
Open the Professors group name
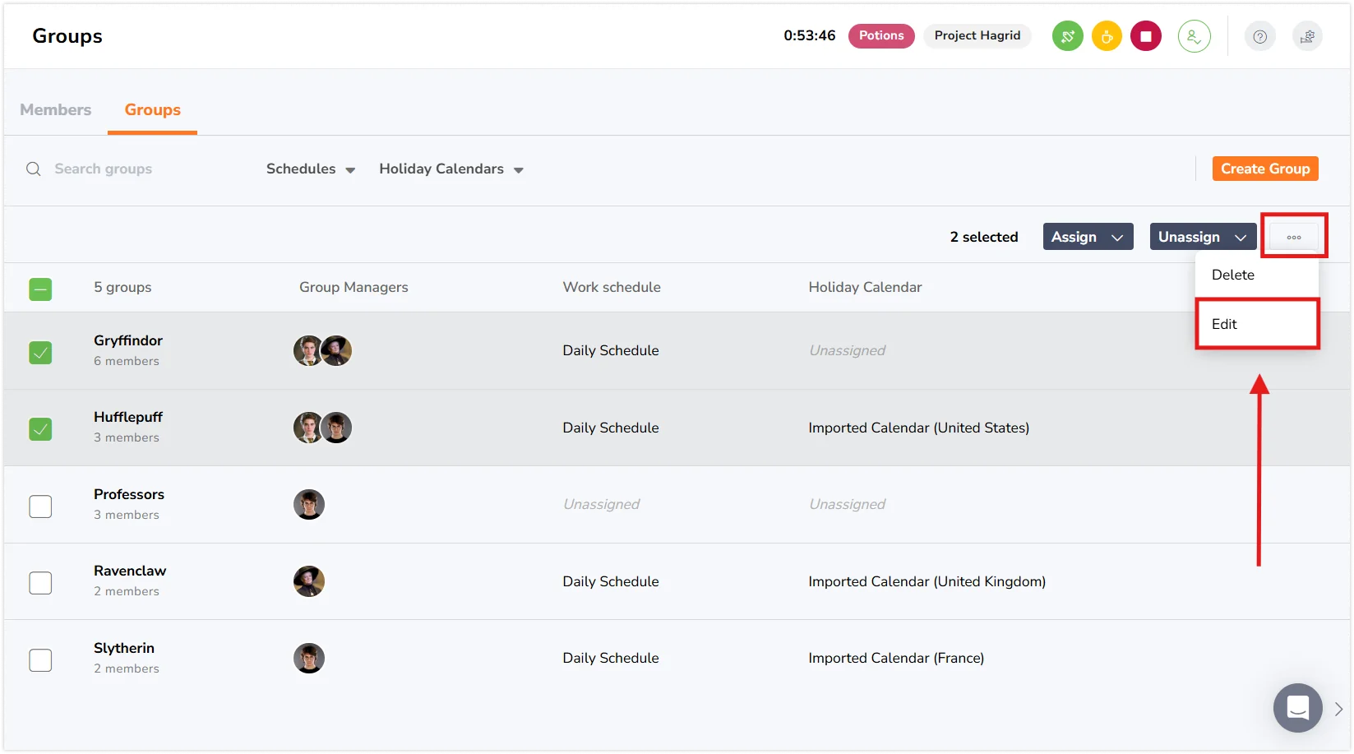click(129, 494)
